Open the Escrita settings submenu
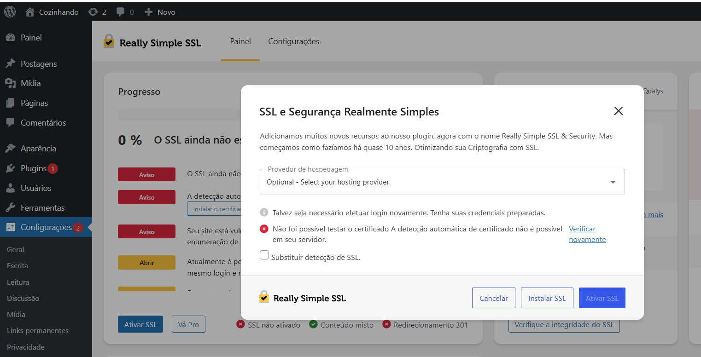 point(18,265)
